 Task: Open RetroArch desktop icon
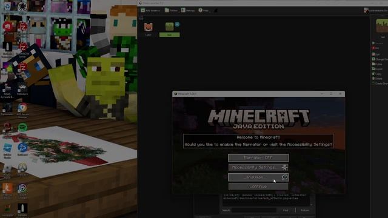(x=22, y=90)
